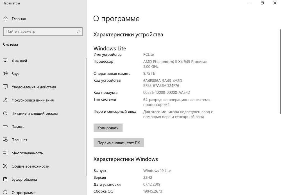Go to Звук settings
Screen dimensions: 281x195
click(15, 74)
